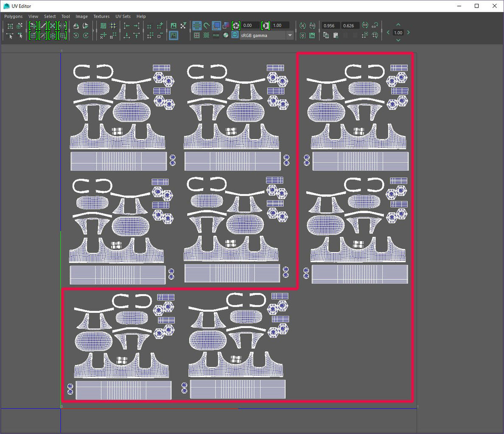Open the Help menu
504x434 pixels.
point(141,17)
